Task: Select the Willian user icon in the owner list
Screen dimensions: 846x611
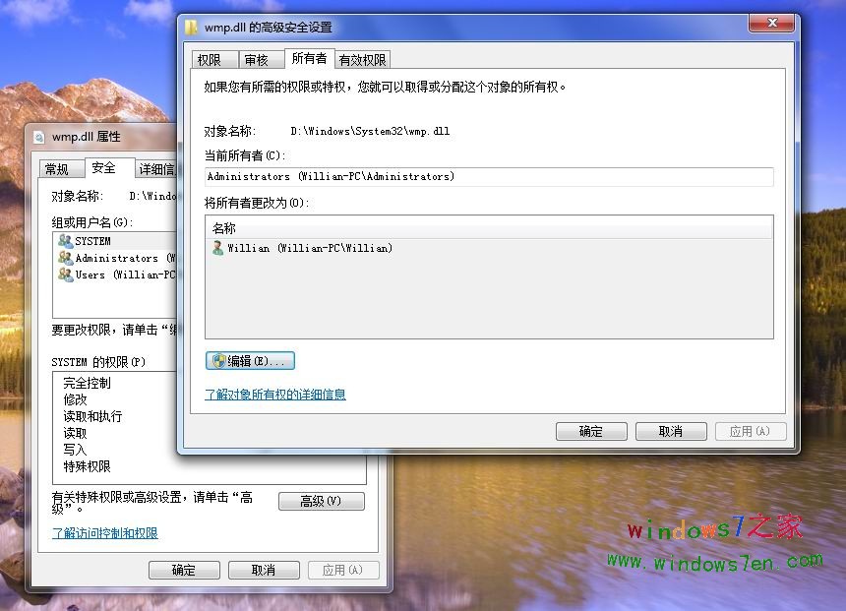Action: coord(218,247)
